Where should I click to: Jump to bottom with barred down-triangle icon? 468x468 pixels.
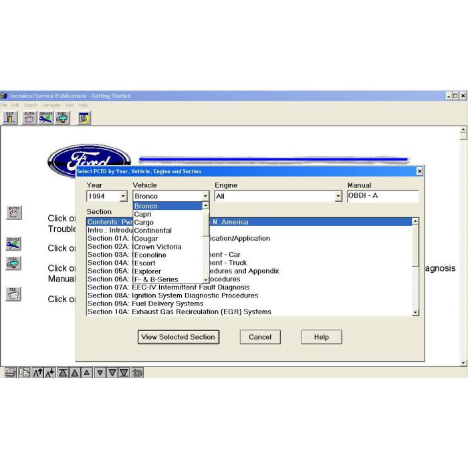pyautogui.click(x=124, y=372)
